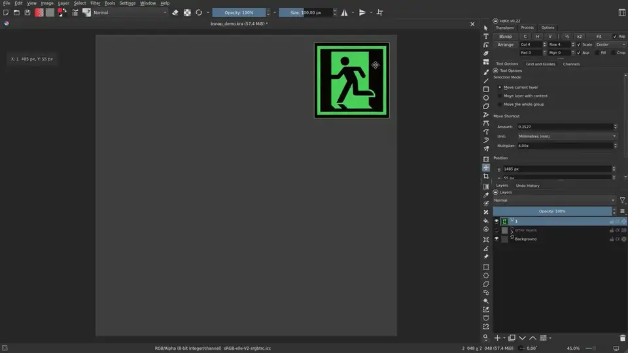Move layer down arrow
628x353 pixels.
pyautogui.click(x=522, y=338)
